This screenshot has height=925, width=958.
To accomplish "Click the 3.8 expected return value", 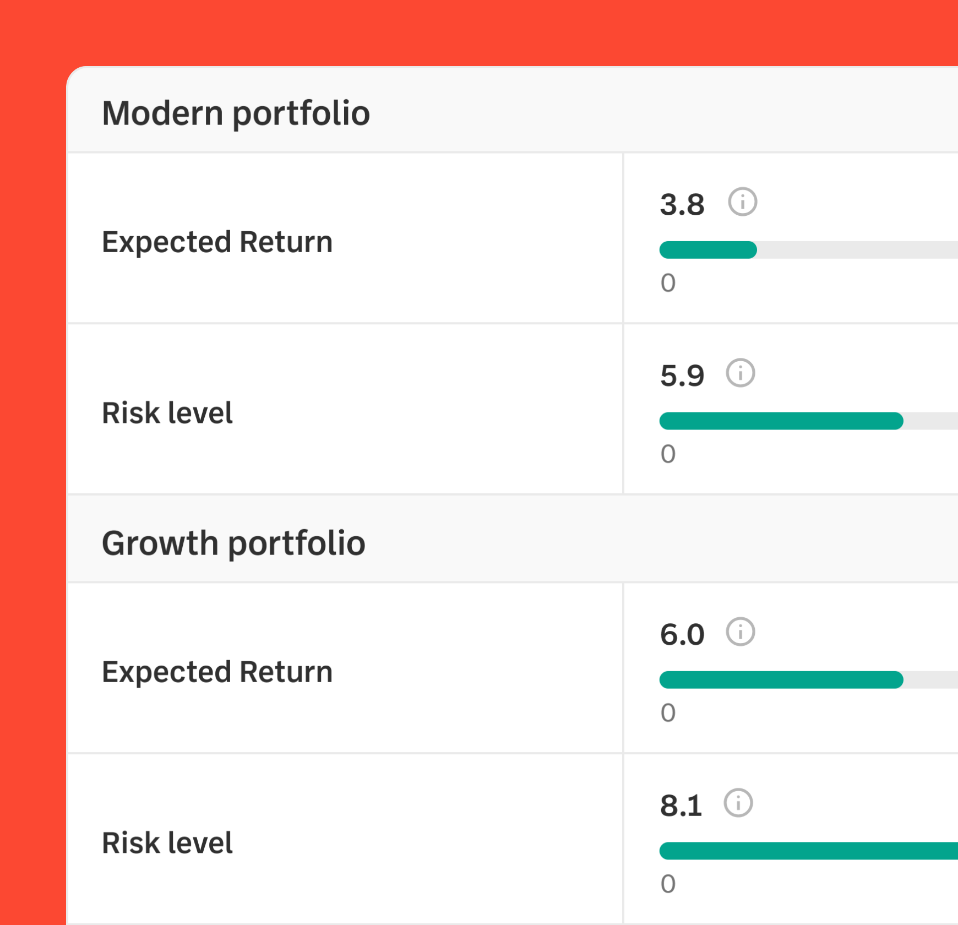I will pyautogui.click(x=682, y=205).
